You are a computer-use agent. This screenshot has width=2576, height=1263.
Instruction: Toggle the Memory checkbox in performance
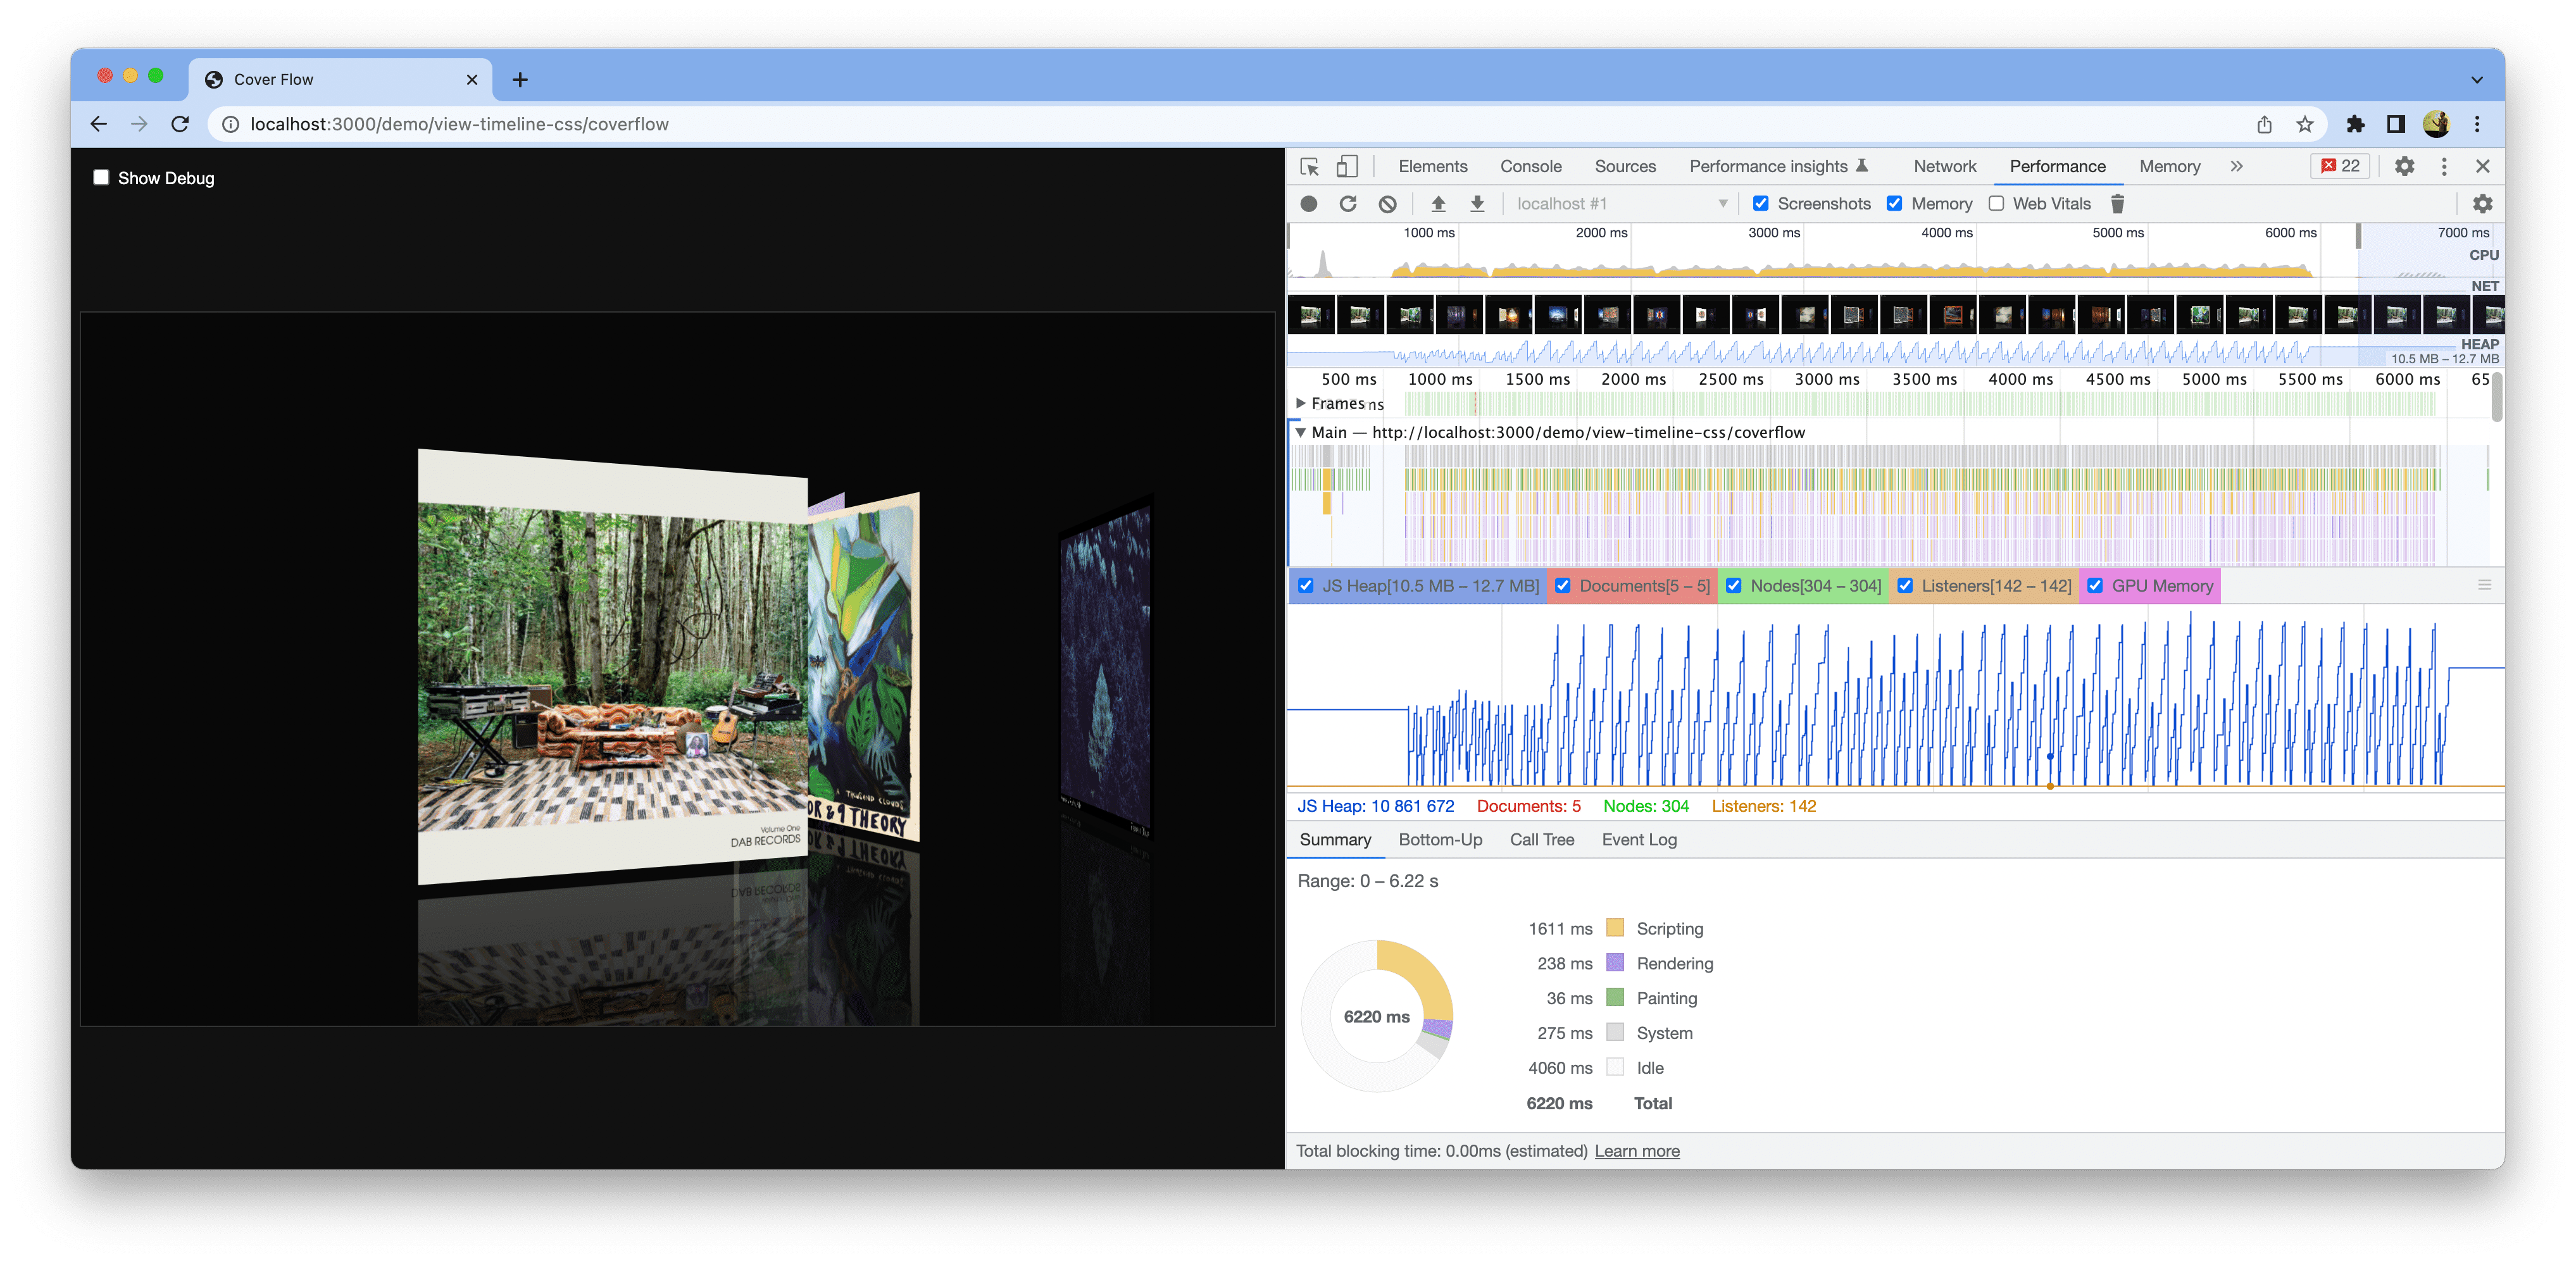(1898, 204)
